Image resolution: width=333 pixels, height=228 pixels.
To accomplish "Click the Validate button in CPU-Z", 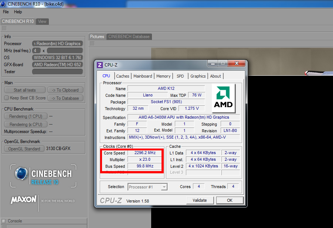I will tap(200, 200).
